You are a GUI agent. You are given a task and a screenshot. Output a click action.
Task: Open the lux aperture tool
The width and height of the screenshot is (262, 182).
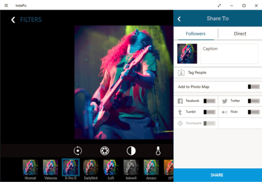105,151
